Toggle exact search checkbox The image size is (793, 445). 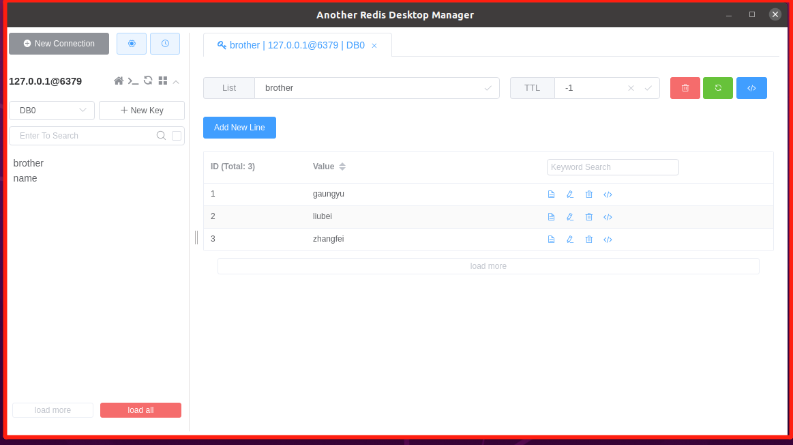[x=177, y=136]
